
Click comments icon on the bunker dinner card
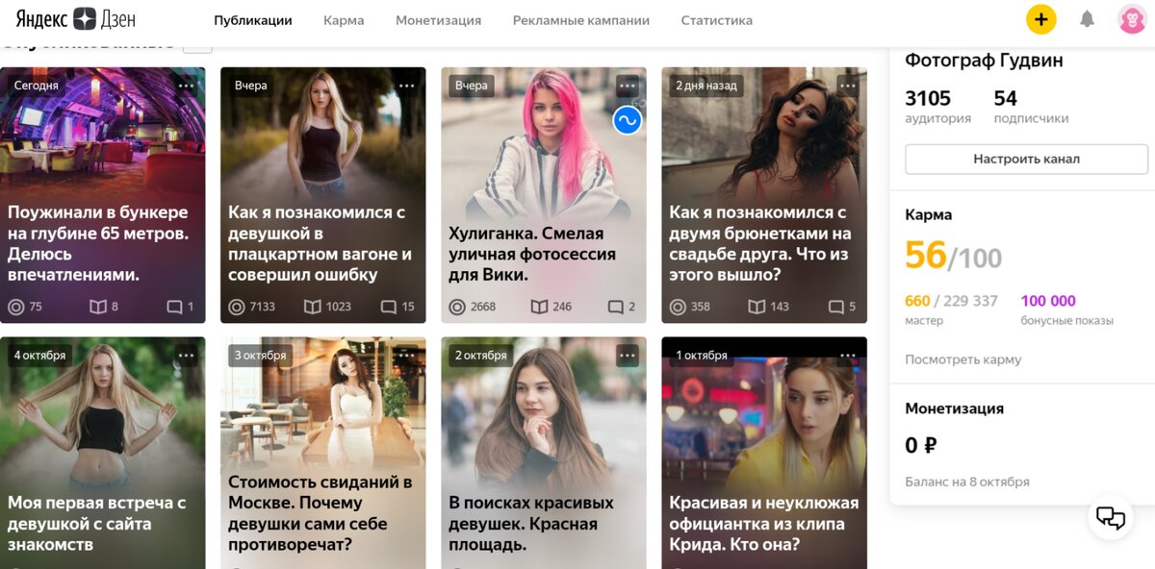coord(174,307)
